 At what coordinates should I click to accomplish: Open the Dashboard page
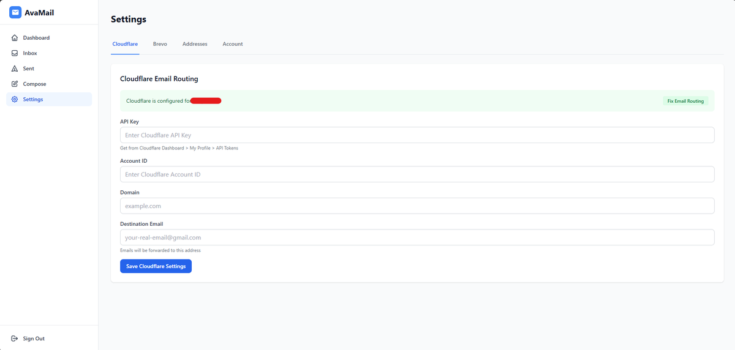[x=49, y=38]
